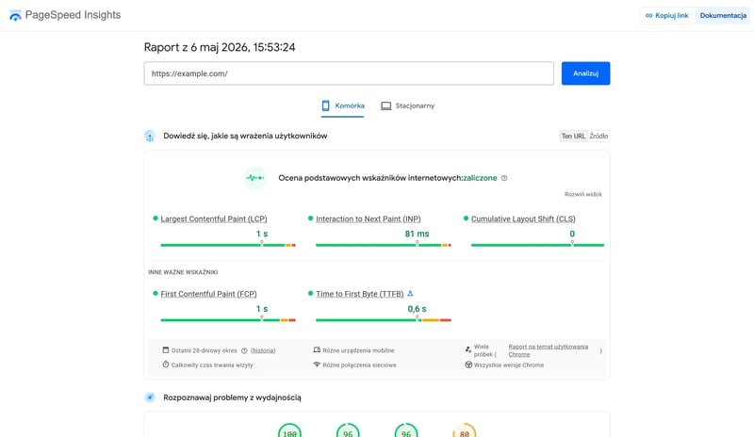Switch to the Komórka tab
The image size is (754, 437).
click(342, 105)
